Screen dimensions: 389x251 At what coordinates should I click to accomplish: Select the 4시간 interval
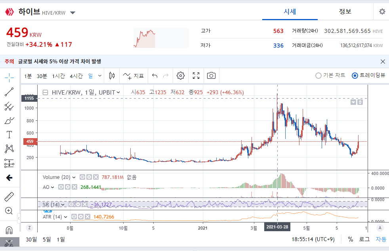(x=76, y=76)
